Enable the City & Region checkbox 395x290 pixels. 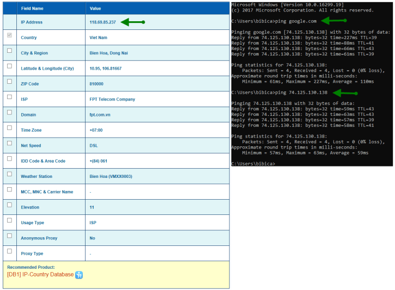pos(9,51)
